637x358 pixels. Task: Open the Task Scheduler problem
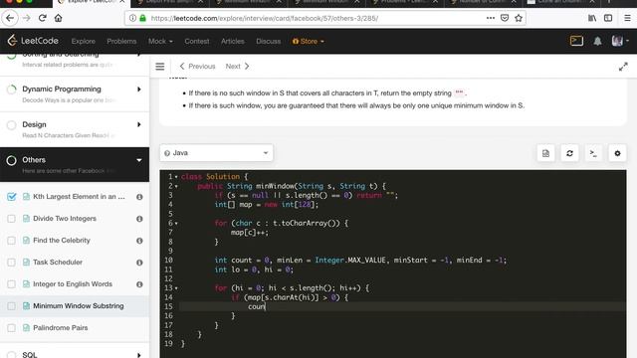(58, 263)
